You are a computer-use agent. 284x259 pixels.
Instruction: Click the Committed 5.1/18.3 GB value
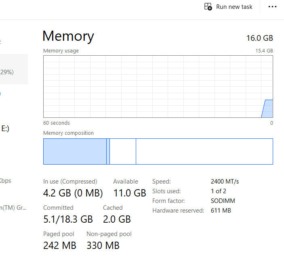(68, 219)
